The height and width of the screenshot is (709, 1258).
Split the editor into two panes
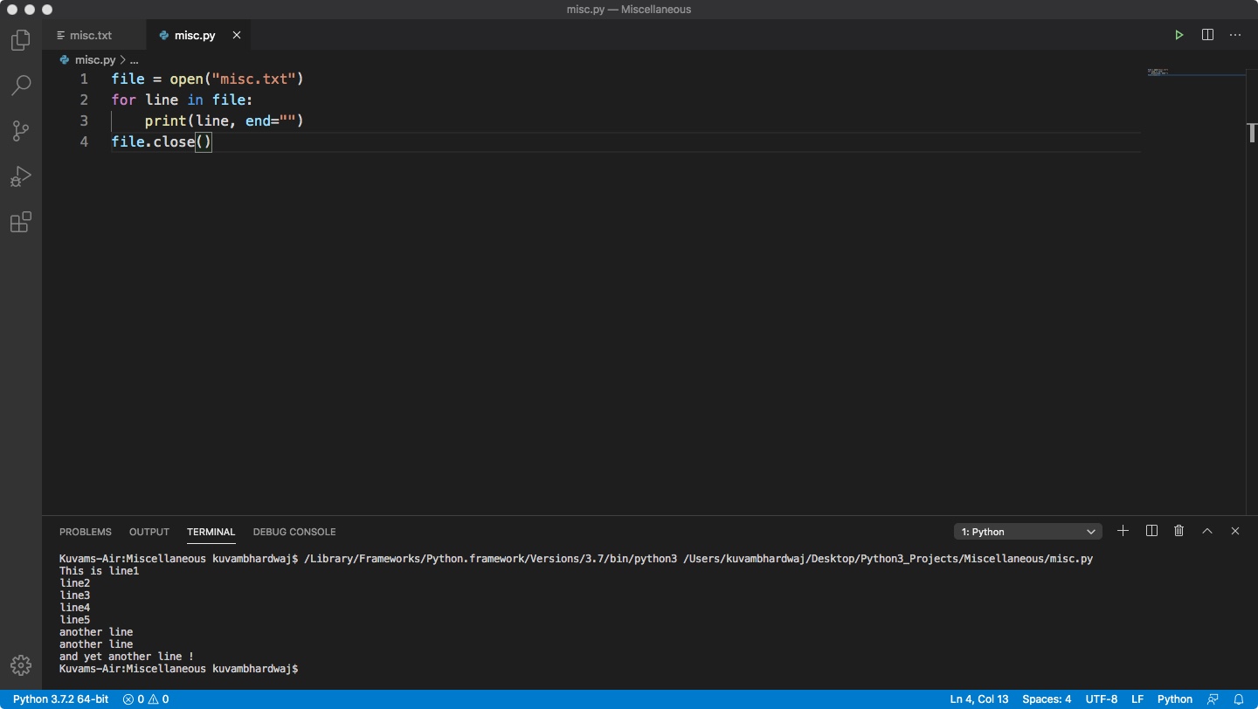pos(1207,35)
